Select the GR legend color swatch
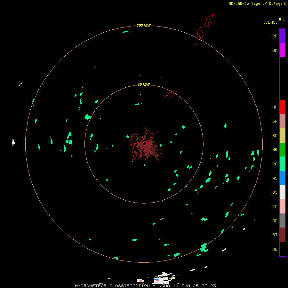Viewport: 288px width, 288px height. tap(283, 121)
